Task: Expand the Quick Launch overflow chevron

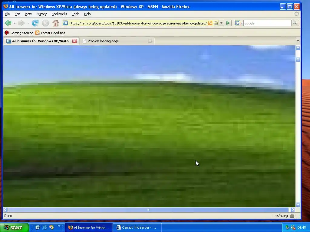Action: click(59, 226)
